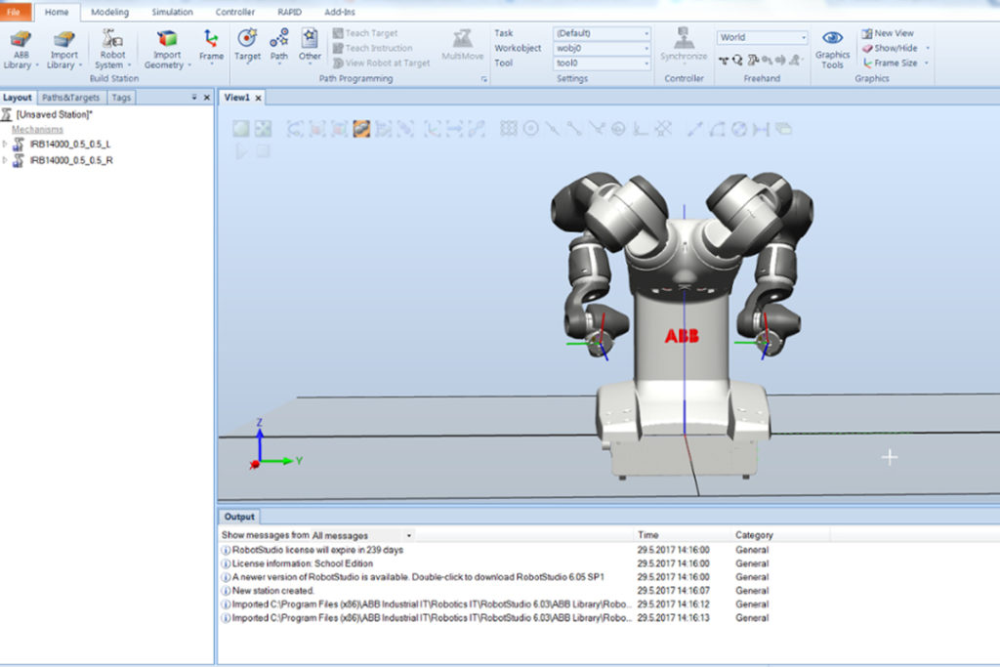The width and height of the screenshot is (1000, 667).
Task: Select the MultiRobot Jog freehand tool
Action: 795,61
